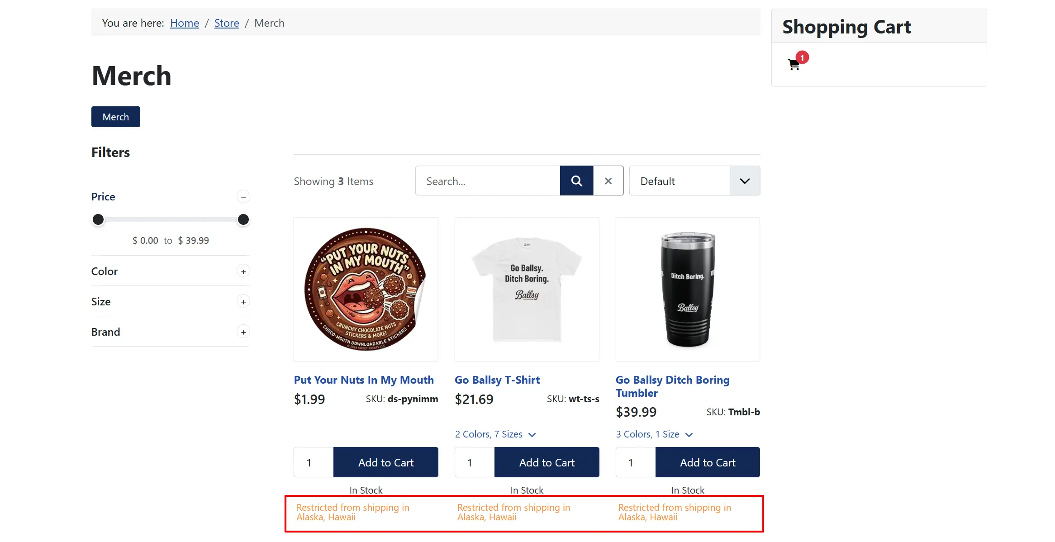Add Go Ballsy T-Shirt to cart
This screenshot has height=542, width=1055.
pos(547,462)
